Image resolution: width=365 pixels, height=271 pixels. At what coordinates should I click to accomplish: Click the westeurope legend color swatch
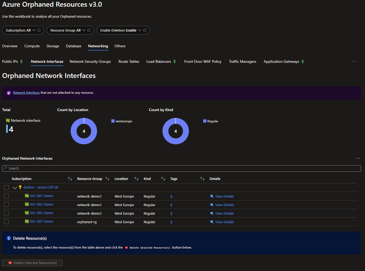[x=113, y=121]
